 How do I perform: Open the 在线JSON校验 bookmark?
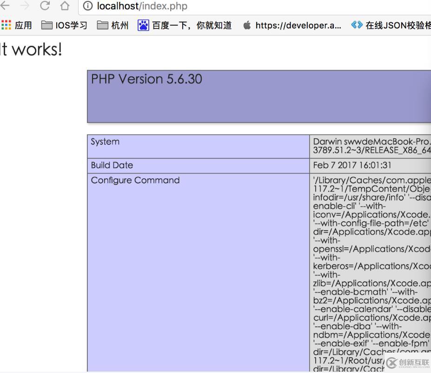(391, 25)
